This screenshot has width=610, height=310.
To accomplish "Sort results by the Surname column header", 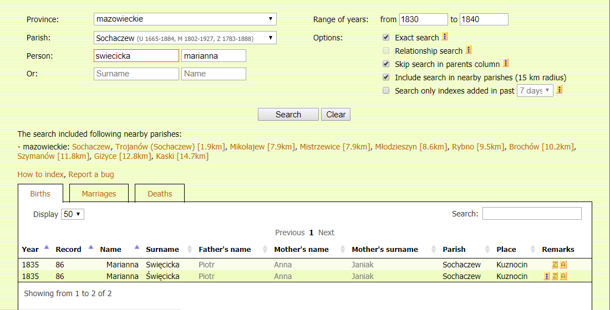I will [162, 249].
